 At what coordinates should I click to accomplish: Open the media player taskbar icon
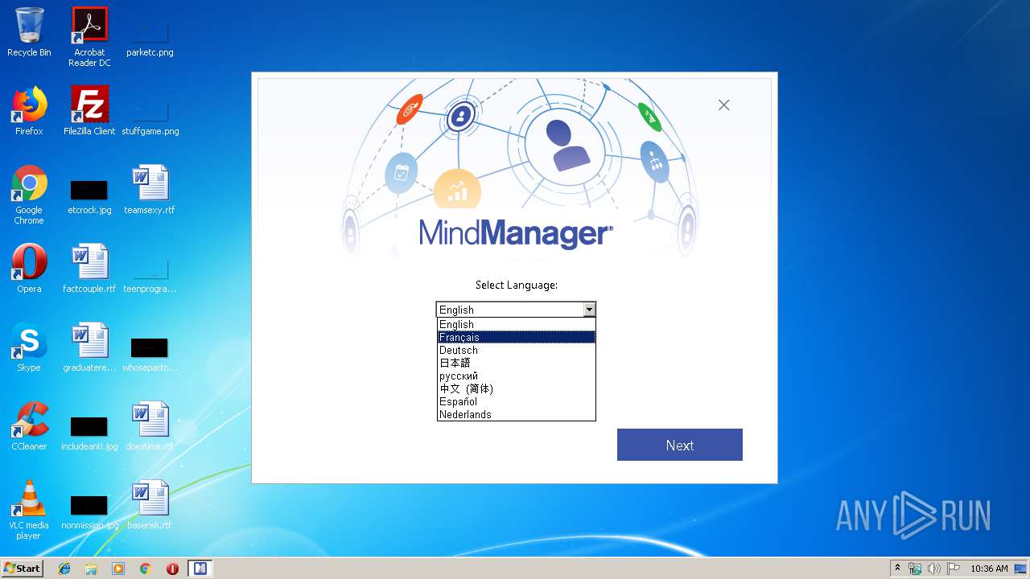[x=118, y=569]
